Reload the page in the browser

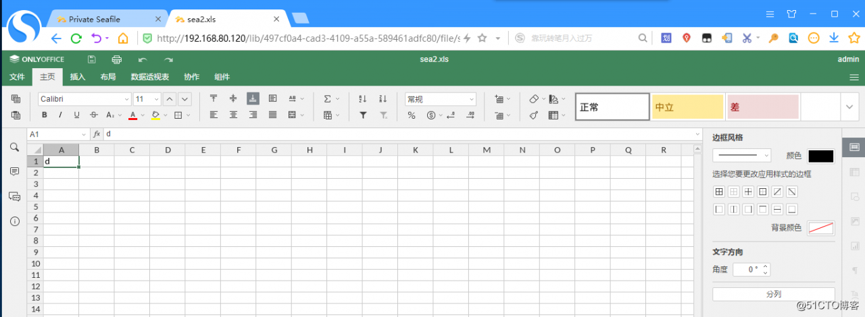(x=76, y=38)
